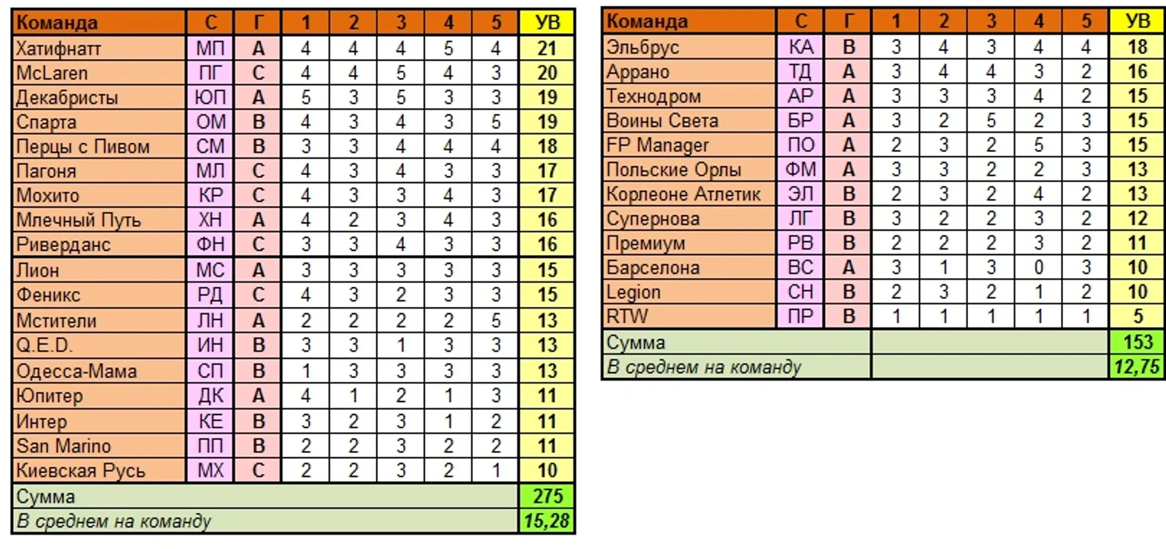
Task: Click the left table УВ header
Action: pyautogui.click(x=547, y=23)
